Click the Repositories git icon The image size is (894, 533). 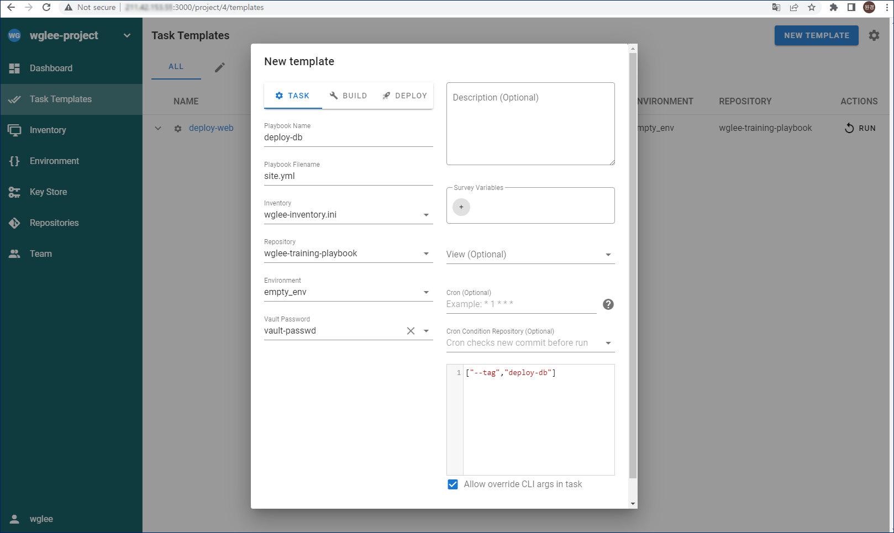pos(14,223)
